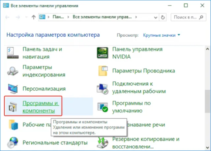The image size is (211, 151).
Task: Expand the address bar history dropdown
Action: point(156,17)
